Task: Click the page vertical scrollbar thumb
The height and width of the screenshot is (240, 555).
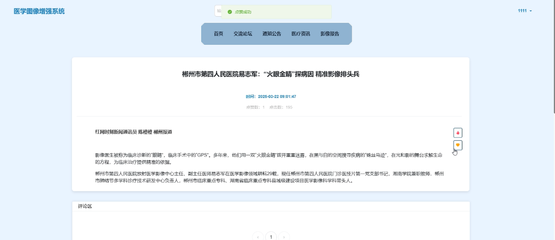Action: coord(554,56)
